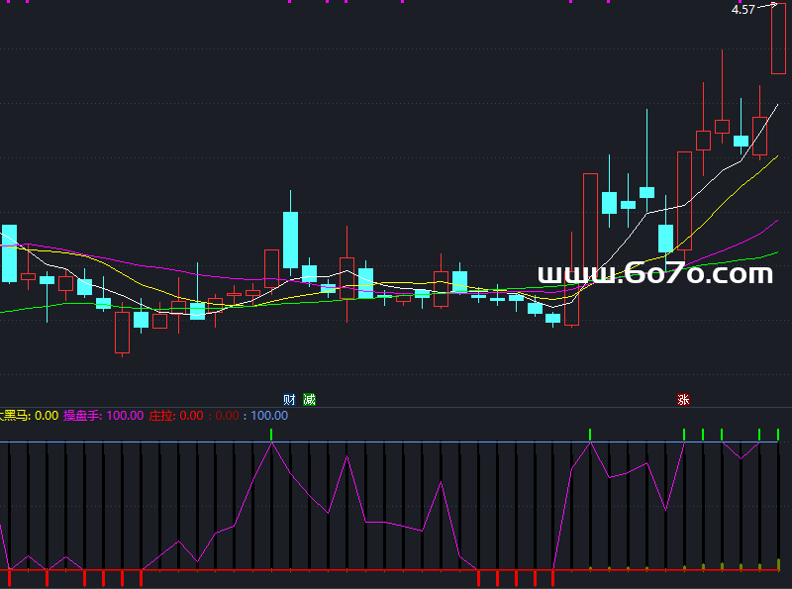Screen dimensions: 792x589
Task: Click the green moving average line's right end
Action: [776, 254]
